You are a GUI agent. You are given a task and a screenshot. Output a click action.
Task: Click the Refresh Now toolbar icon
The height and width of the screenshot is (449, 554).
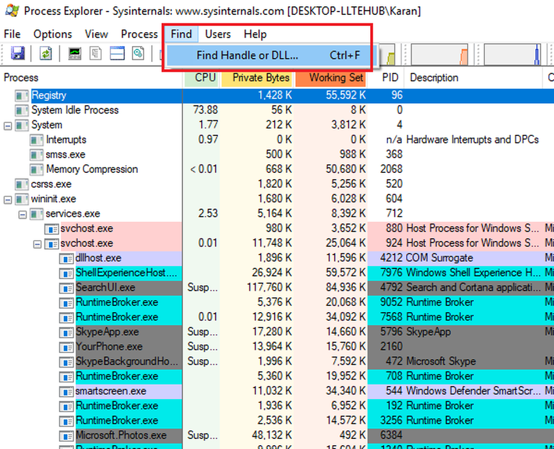tap(45, 53)
